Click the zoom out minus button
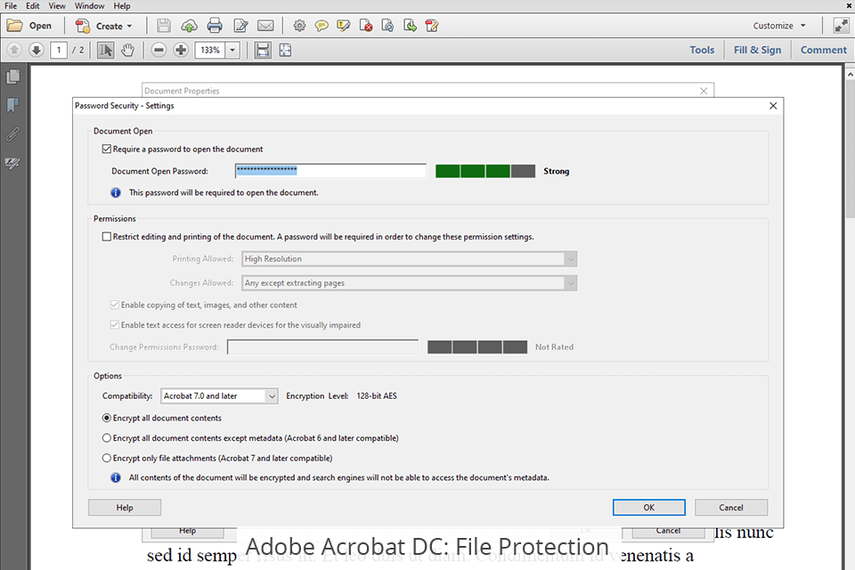This screenshot has width=855, height=570. [159, 50]
